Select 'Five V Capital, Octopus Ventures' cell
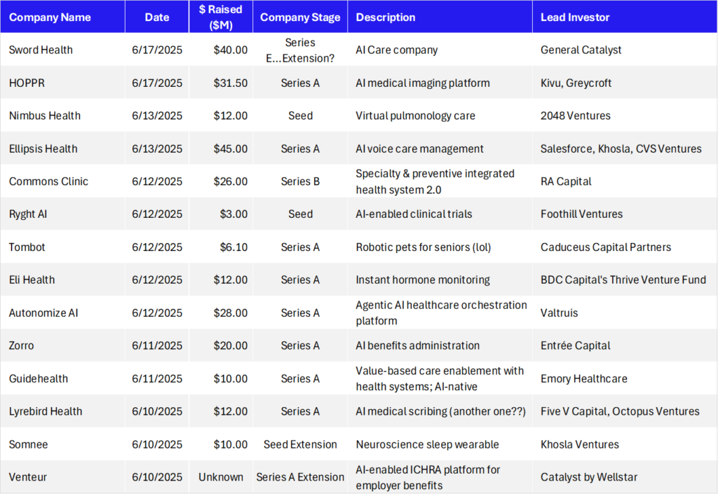Viewport: 718px width, 494px height. click(625, 411)
